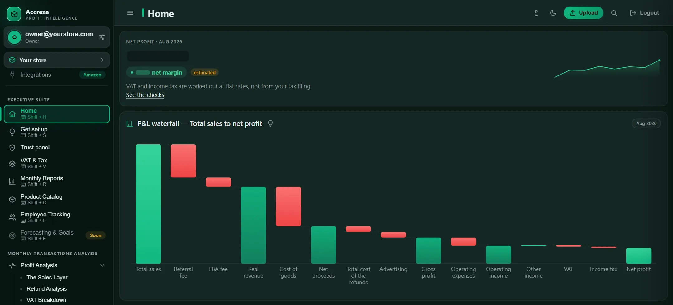
Task: Click the Gross profit bar
Action: tap(428, 250)
